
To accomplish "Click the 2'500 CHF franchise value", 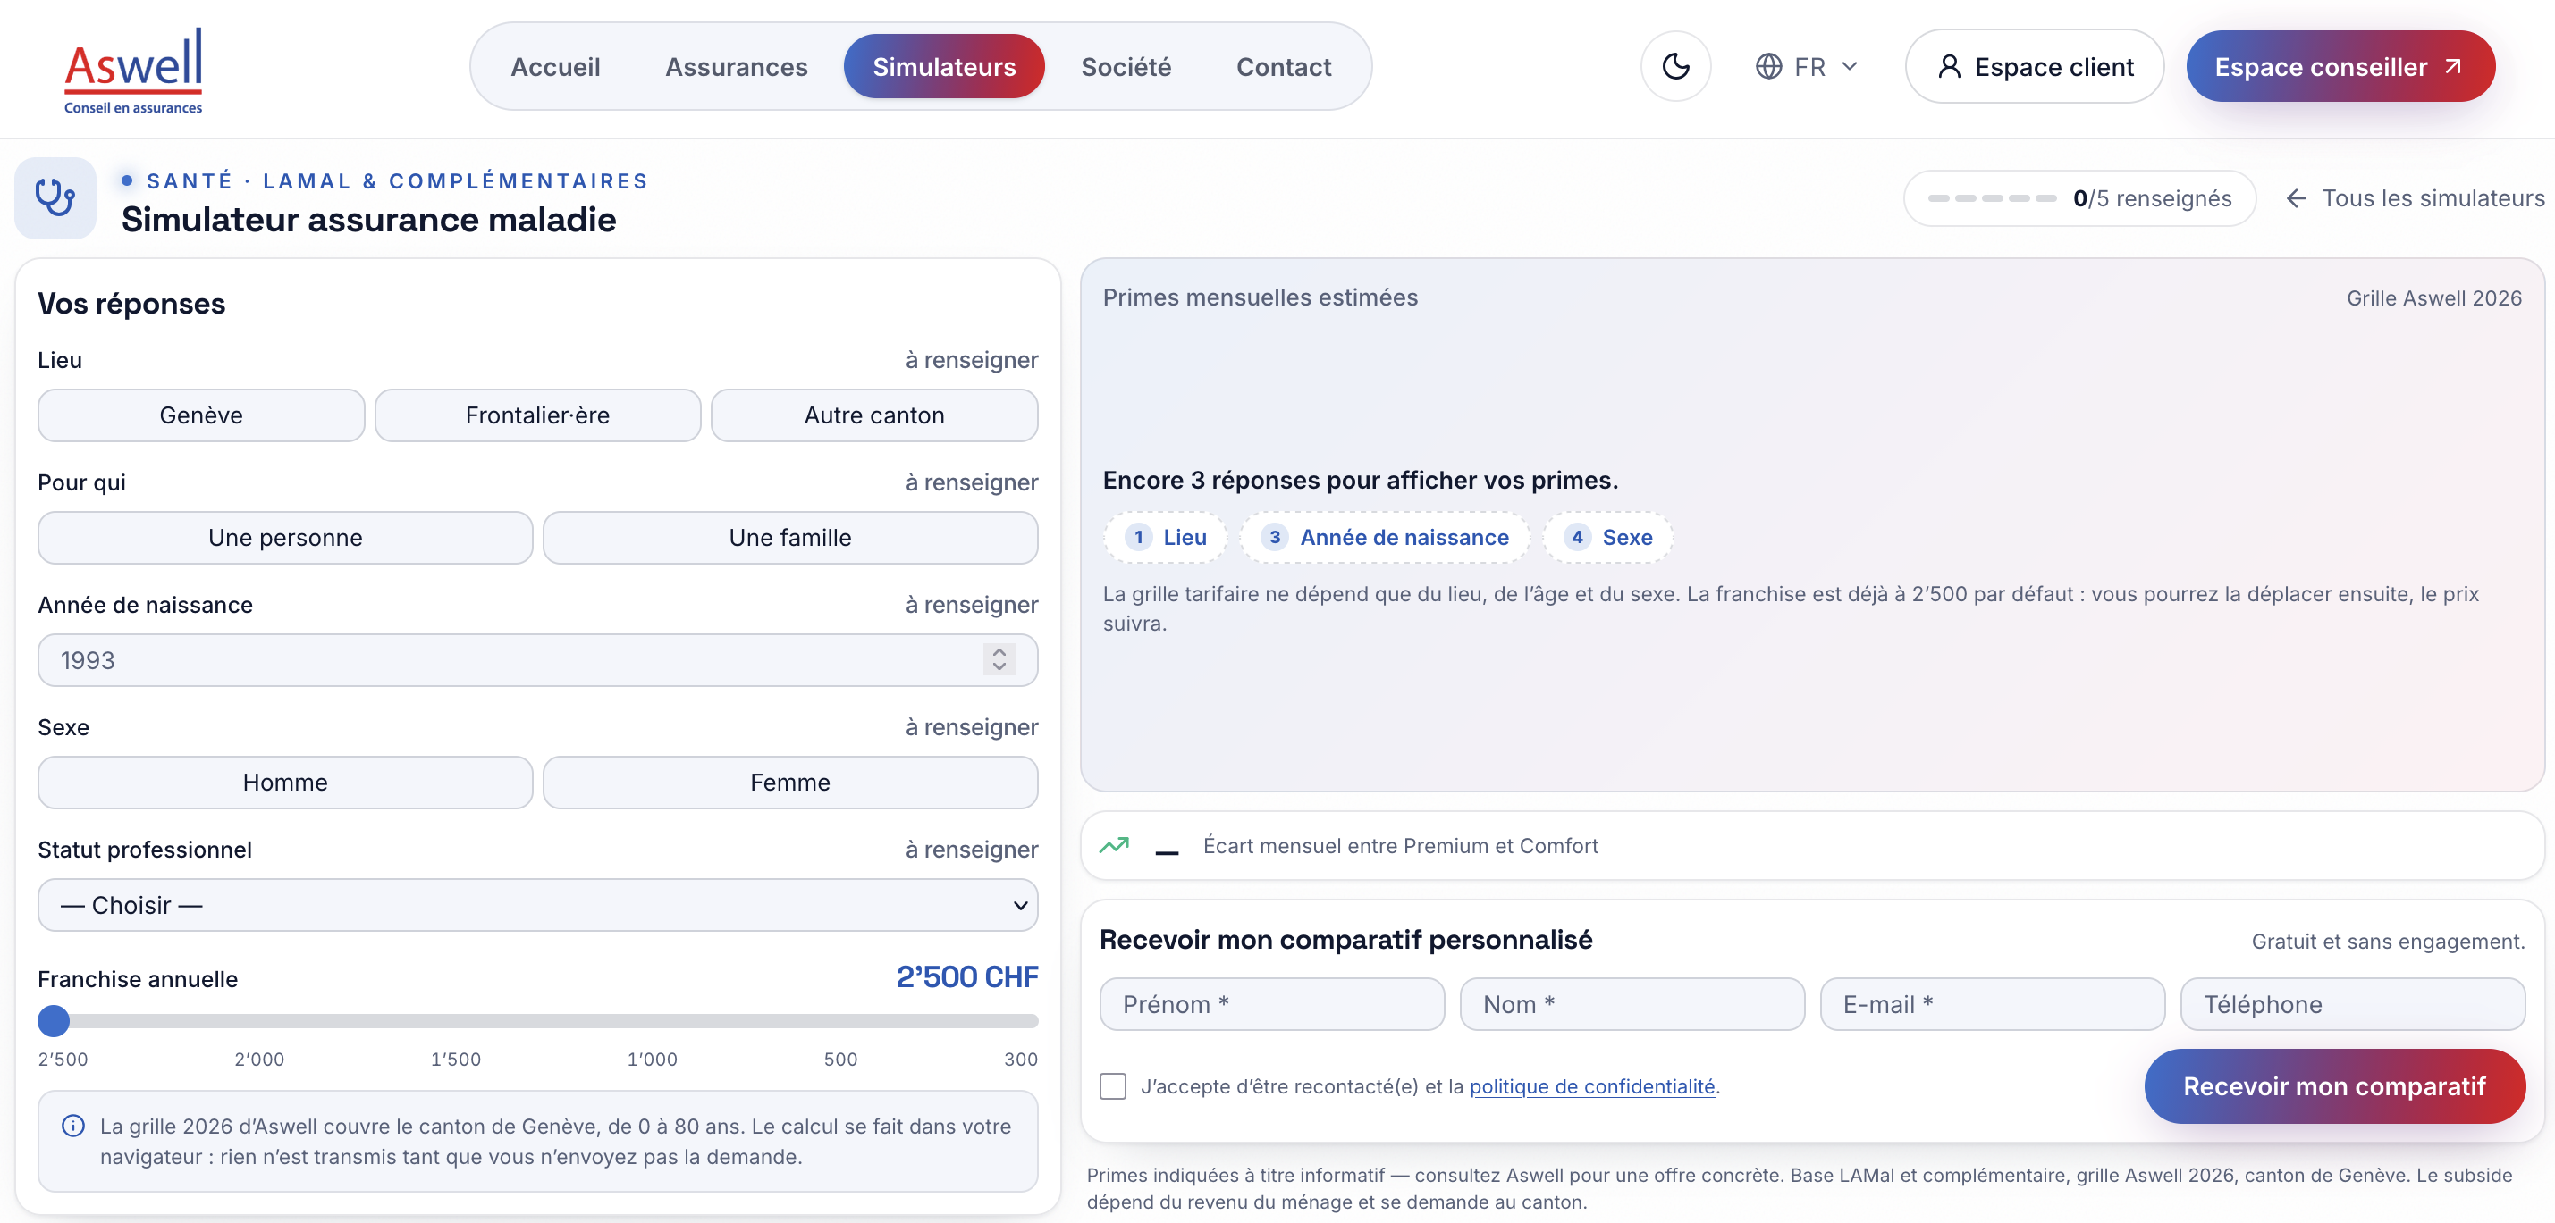I will (x=967, y=976).
